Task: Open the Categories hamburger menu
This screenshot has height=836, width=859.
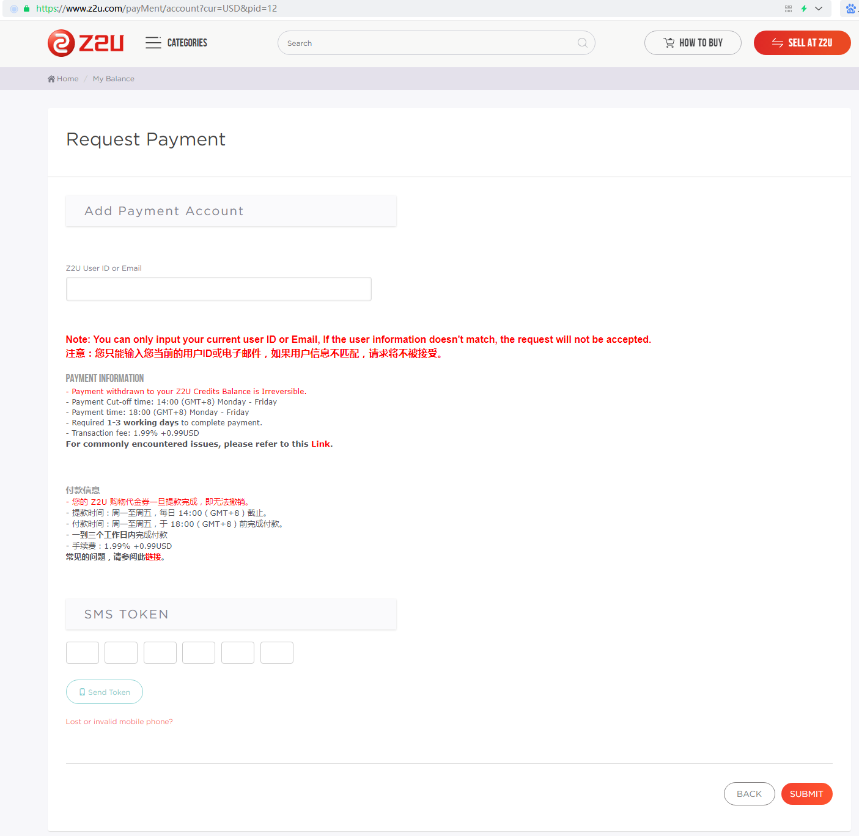Action: [x=153, y=43]
